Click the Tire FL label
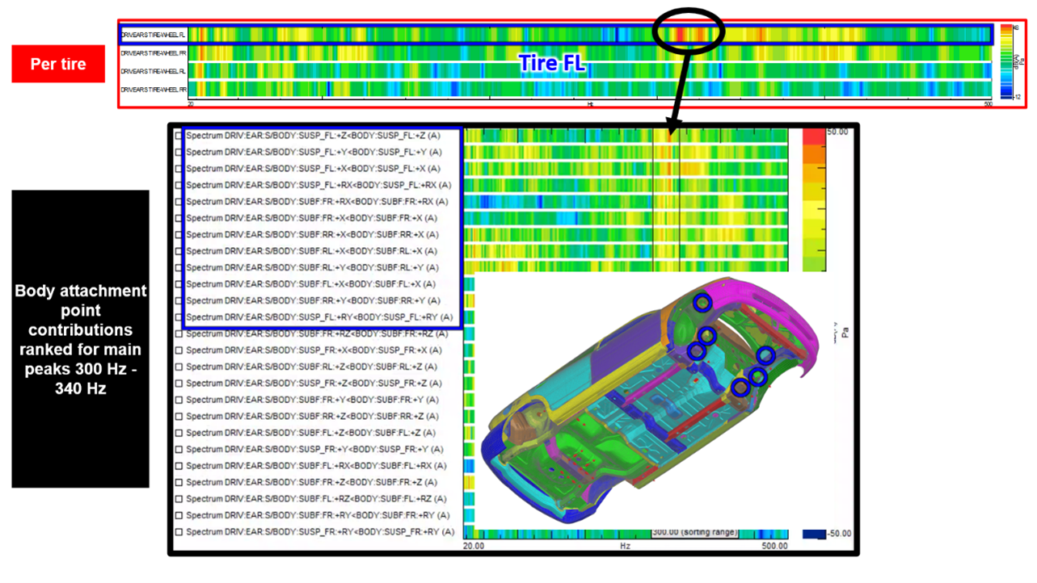This screenshot has width=1037, height=583. (552, 63)
